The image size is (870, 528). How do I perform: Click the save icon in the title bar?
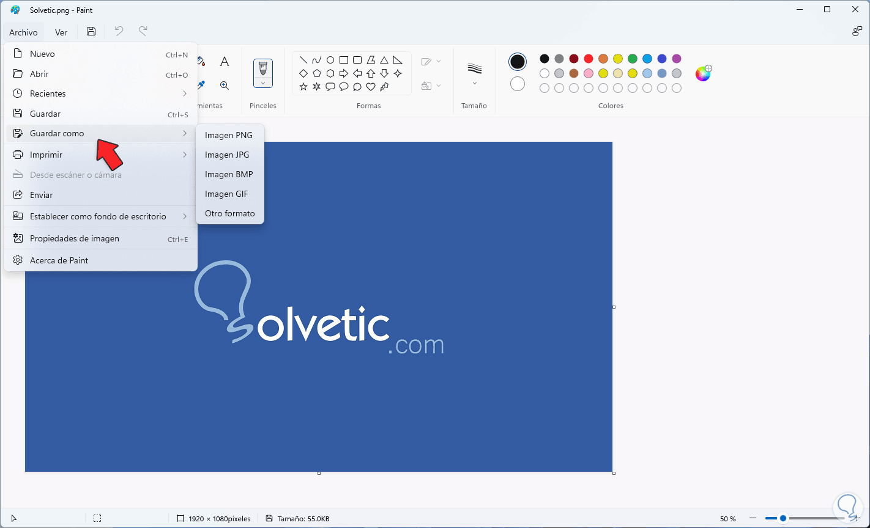pyautogui.click(x=91, y=32)
